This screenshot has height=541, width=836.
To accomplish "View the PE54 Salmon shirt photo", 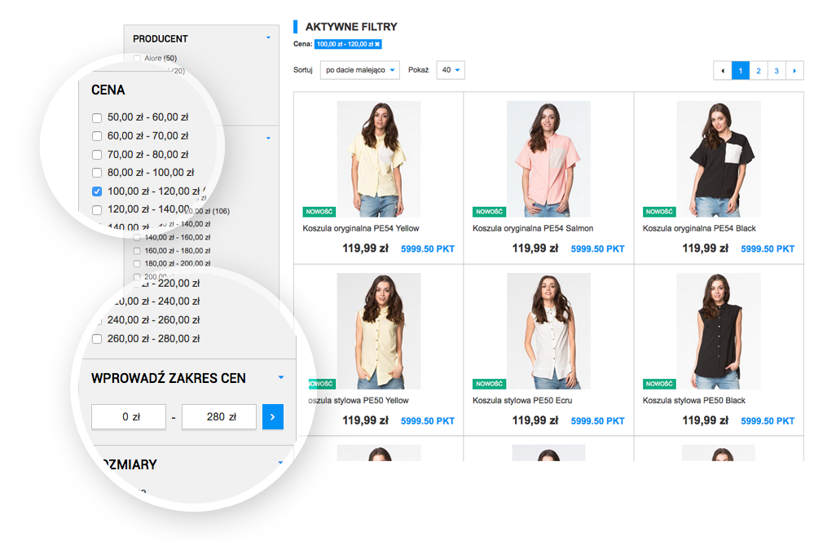I will coord(548,159).
